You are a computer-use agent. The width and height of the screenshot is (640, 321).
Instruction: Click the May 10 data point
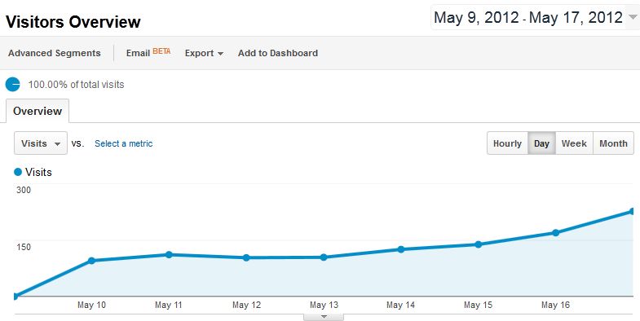pyautogui.click(x=91, y=261)
